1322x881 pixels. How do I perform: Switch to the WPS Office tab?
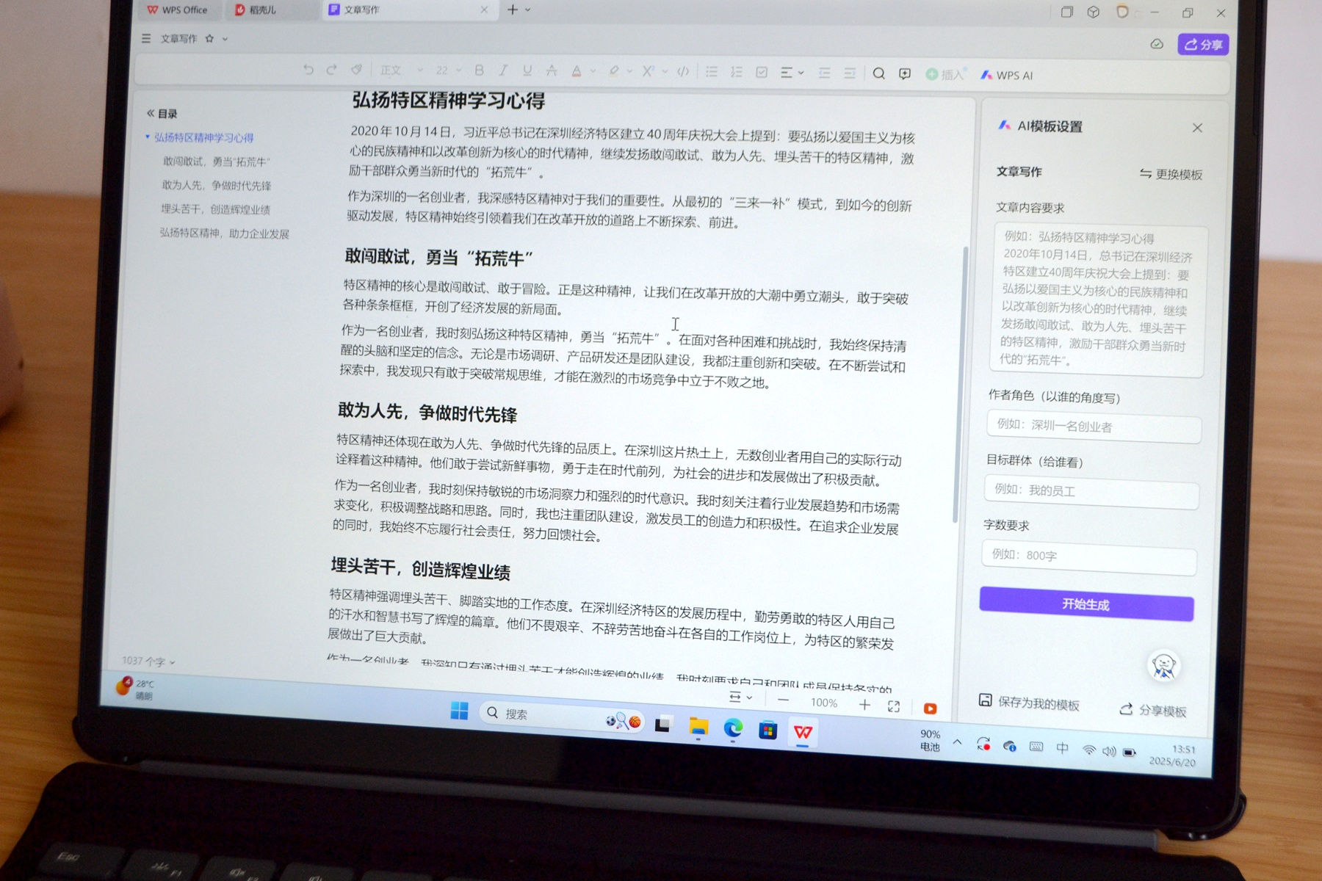[177, 10]
